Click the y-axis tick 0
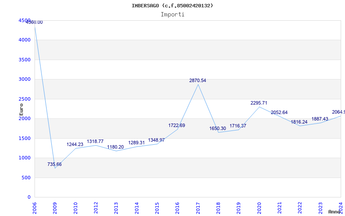The image size is (345, 216). tap(29, 197)
